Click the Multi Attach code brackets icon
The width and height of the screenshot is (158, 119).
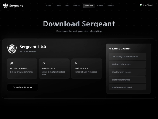(x=44, y=63)
